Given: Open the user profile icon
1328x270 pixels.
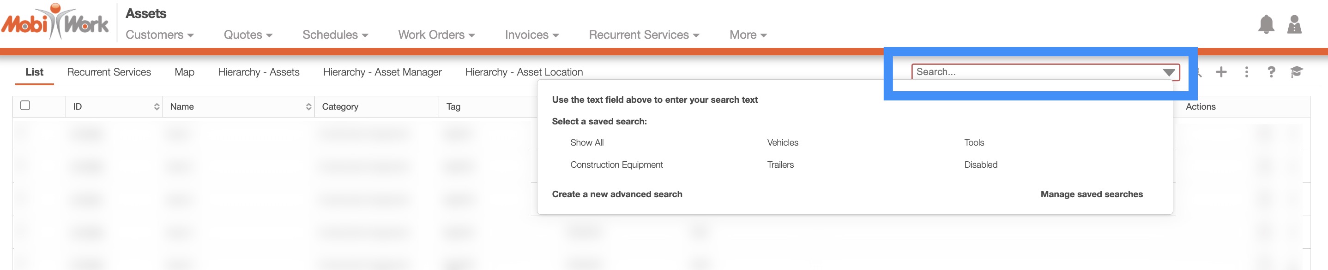Looking at the screenshot, I should click(x=1294, y=25).
